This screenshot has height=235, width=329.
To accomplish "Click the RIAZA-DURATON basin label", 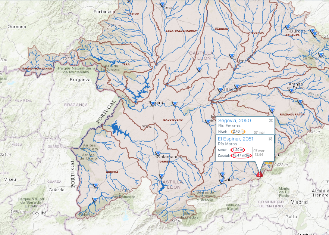I will point(292,115).
